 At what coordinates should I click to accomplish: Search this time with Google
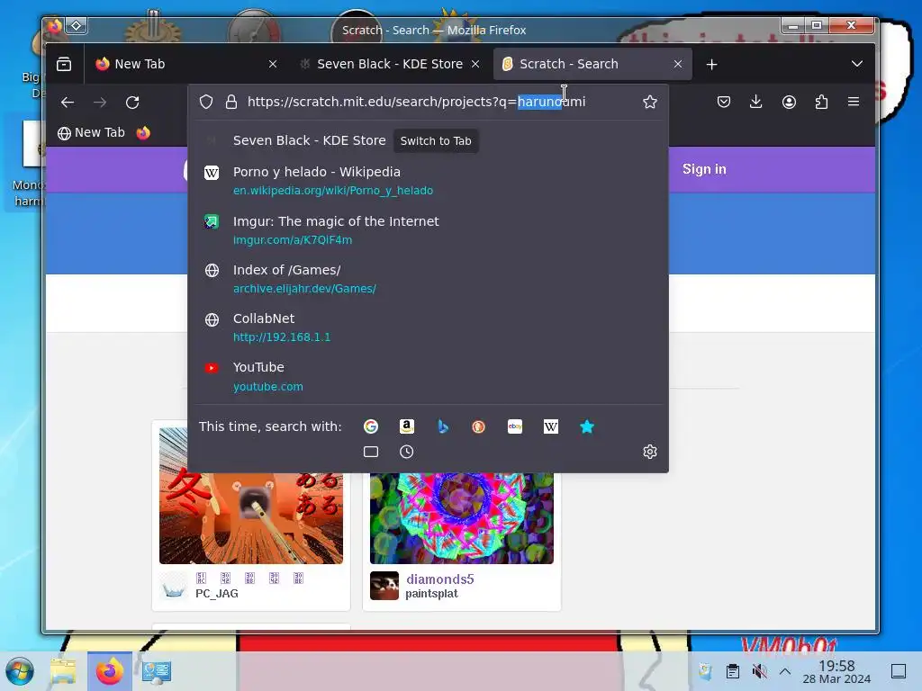(370, 426)
